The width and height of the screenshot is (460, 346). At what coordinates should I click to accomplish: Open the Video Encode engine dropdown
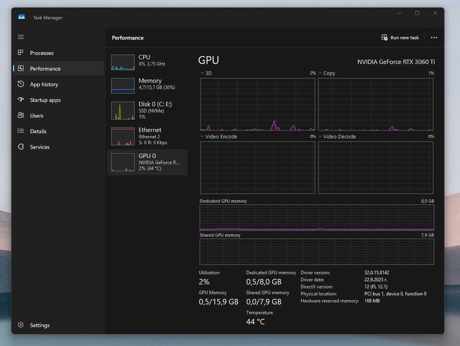(202, 136)
